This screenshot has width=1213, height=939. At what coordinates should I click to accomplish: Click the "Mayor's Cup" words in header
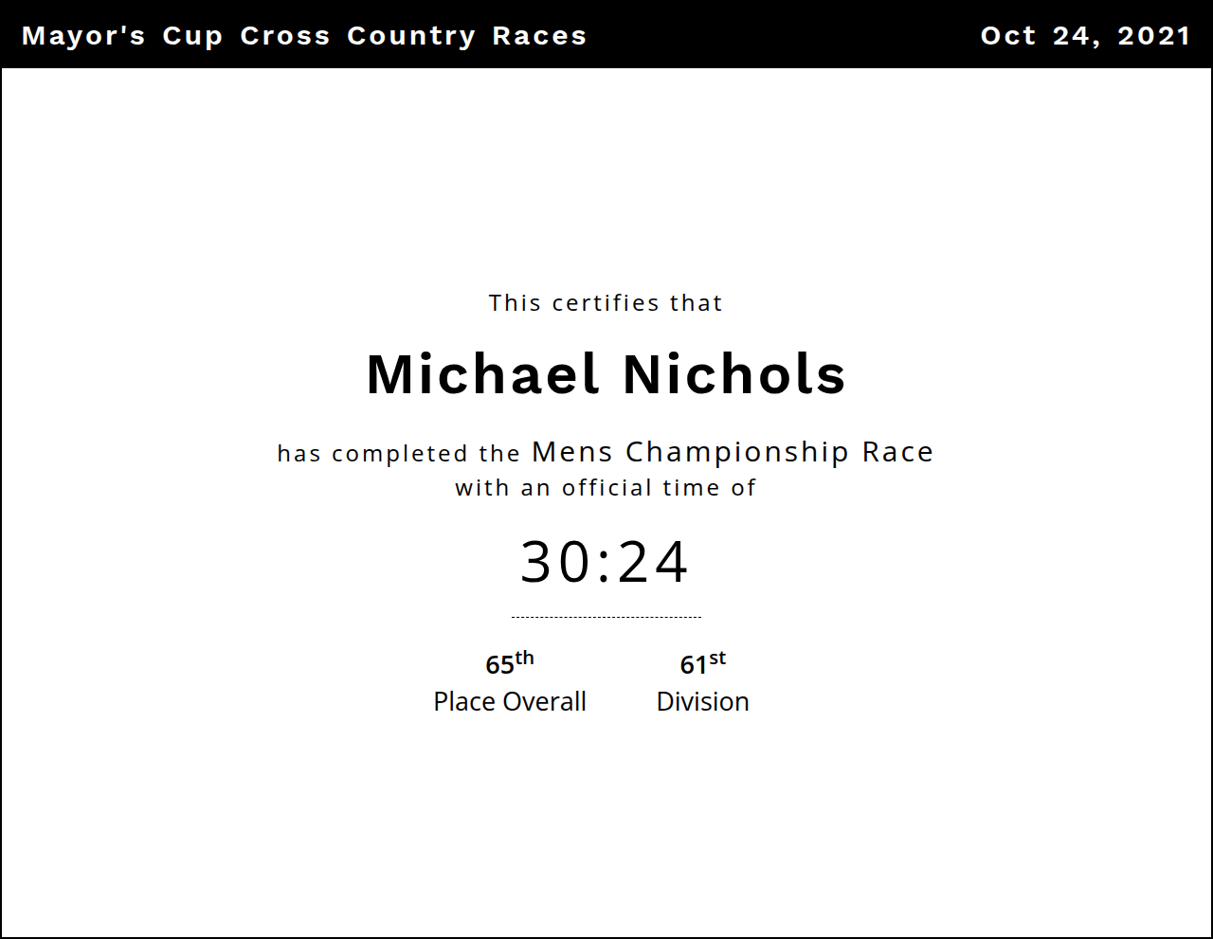[x=121, y=36]
